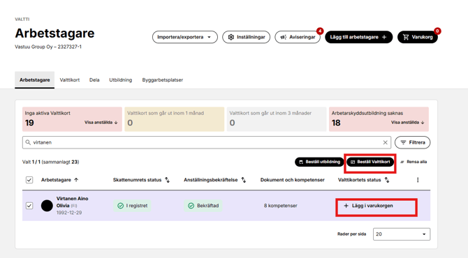
Task: Clear the search field with X icon
Action: pos(386,142)
